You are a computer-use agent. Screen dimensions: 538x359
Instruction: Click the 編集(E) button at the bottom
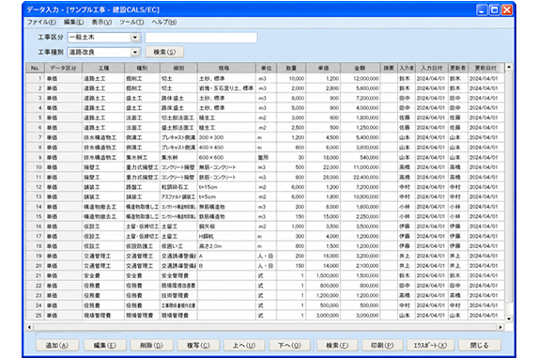105,345
